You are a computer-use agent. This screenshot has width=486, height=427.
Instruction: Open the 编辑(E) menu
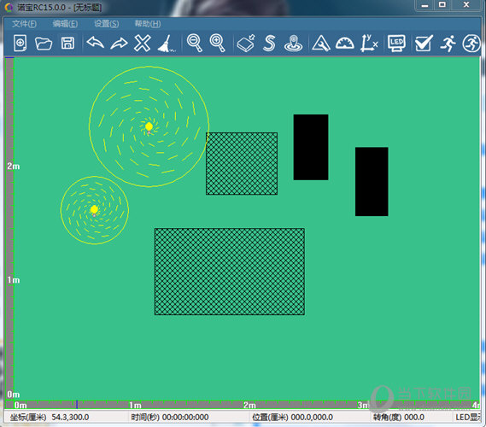(x=65, y=24)
